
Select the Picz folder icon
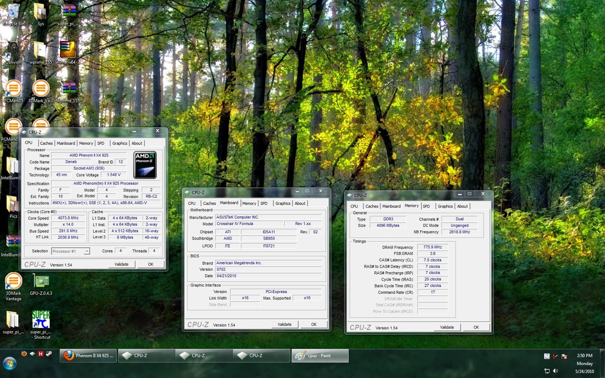click(13, 207)
